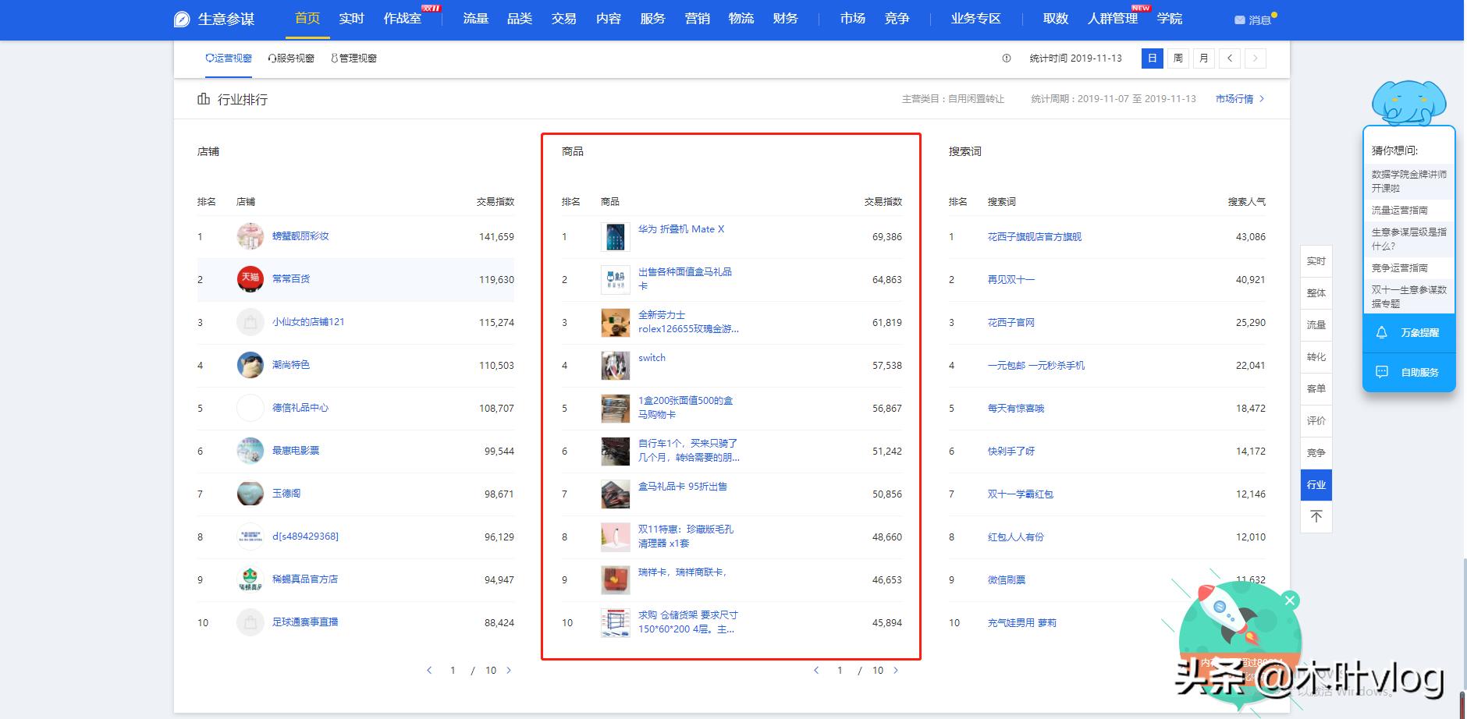Expand 市场行情 using its chevron
Image resolution: width=1467 pixels, height=719 pixels.
coord(1263,99)
